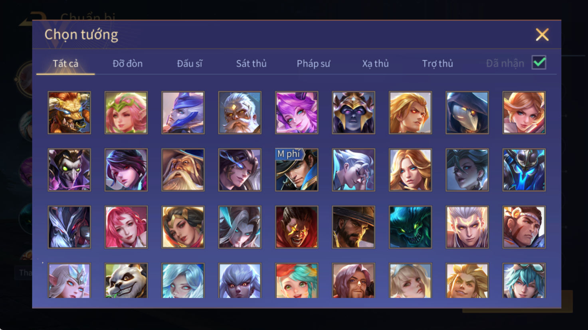Switch to the Đấu sĩ tab
588x330 pixels.
click(190, 63)
